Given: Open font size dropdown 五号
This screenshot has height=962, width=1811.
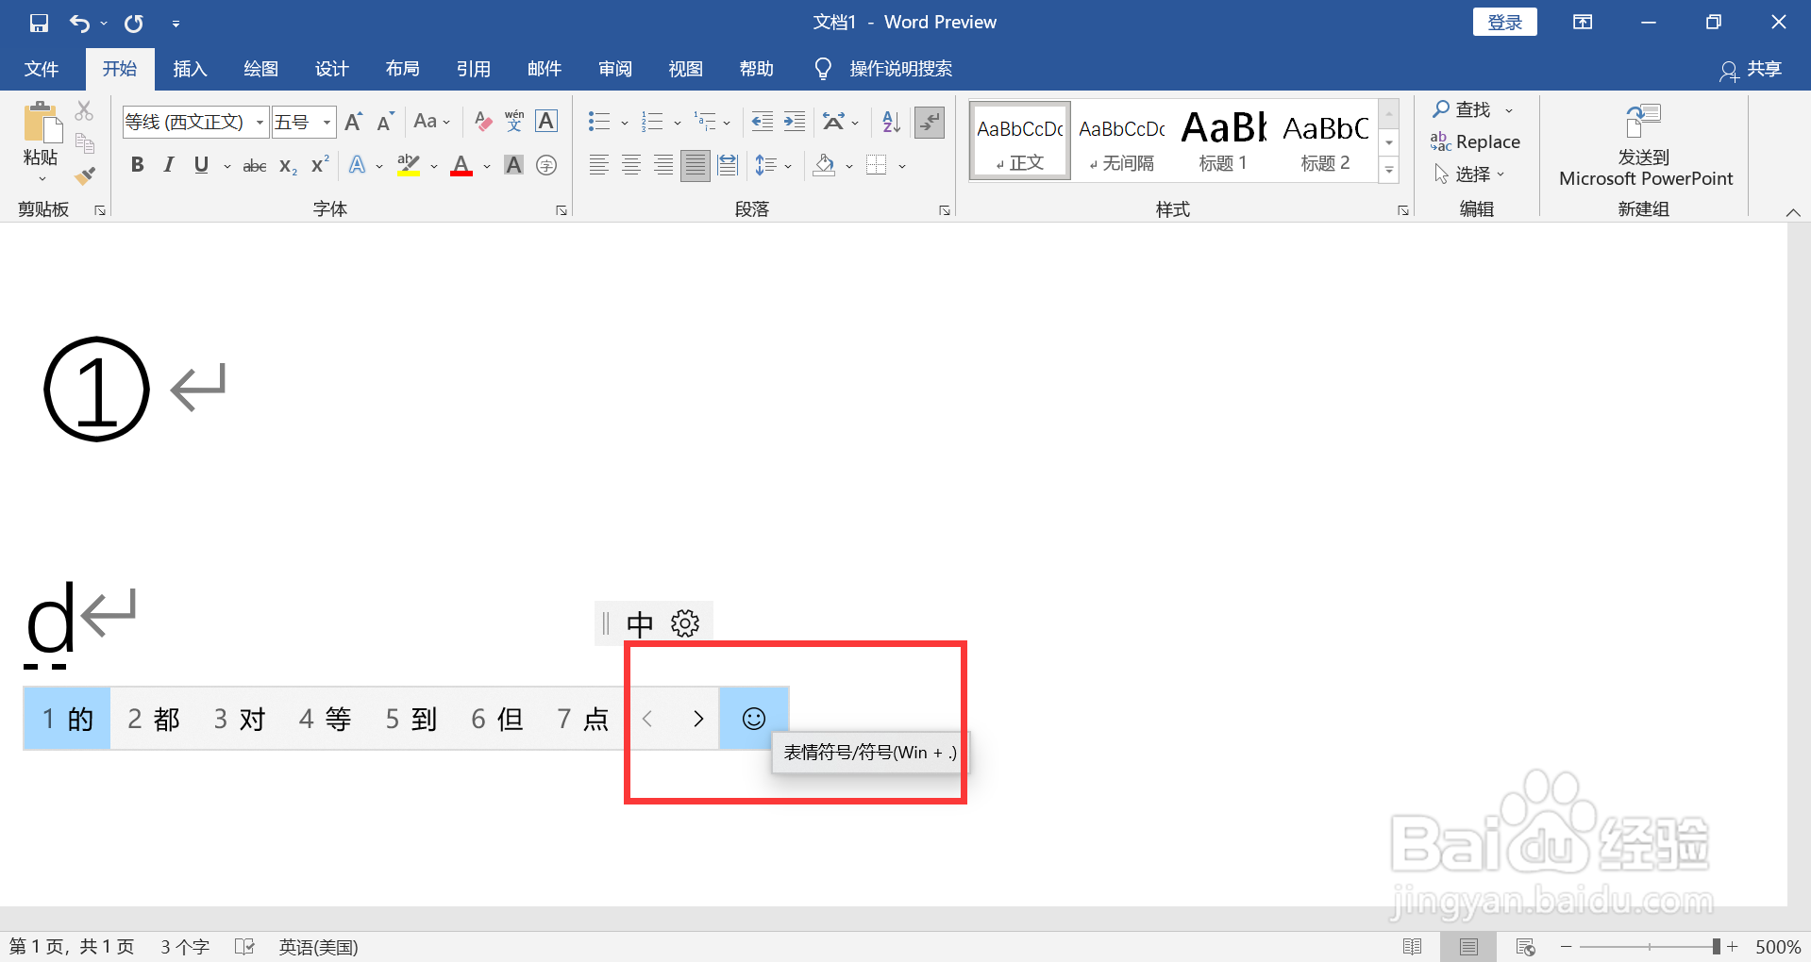Looking at the screenshot, I should click(327, 122).
